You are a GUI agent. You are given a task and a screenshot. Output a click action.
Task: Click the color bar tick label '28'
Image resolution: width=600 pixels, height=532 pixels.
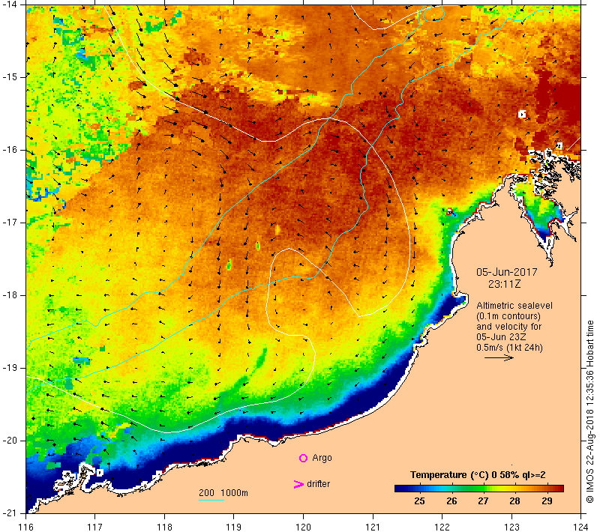(x=514, y=501)
